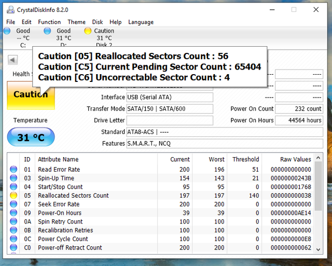Image resolution: width=332 pixels, height=266 pixels.
Task: Click the Raw Values column header
Action: pyautogui.click(x=288, y=159)
